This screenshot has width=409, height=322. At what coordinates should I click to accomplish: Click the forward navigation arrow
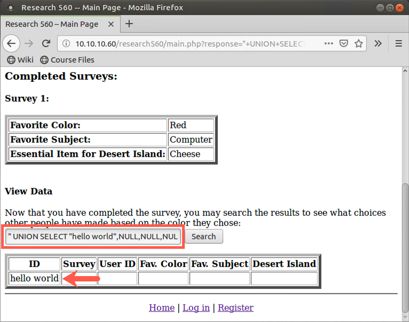[29, 43]
